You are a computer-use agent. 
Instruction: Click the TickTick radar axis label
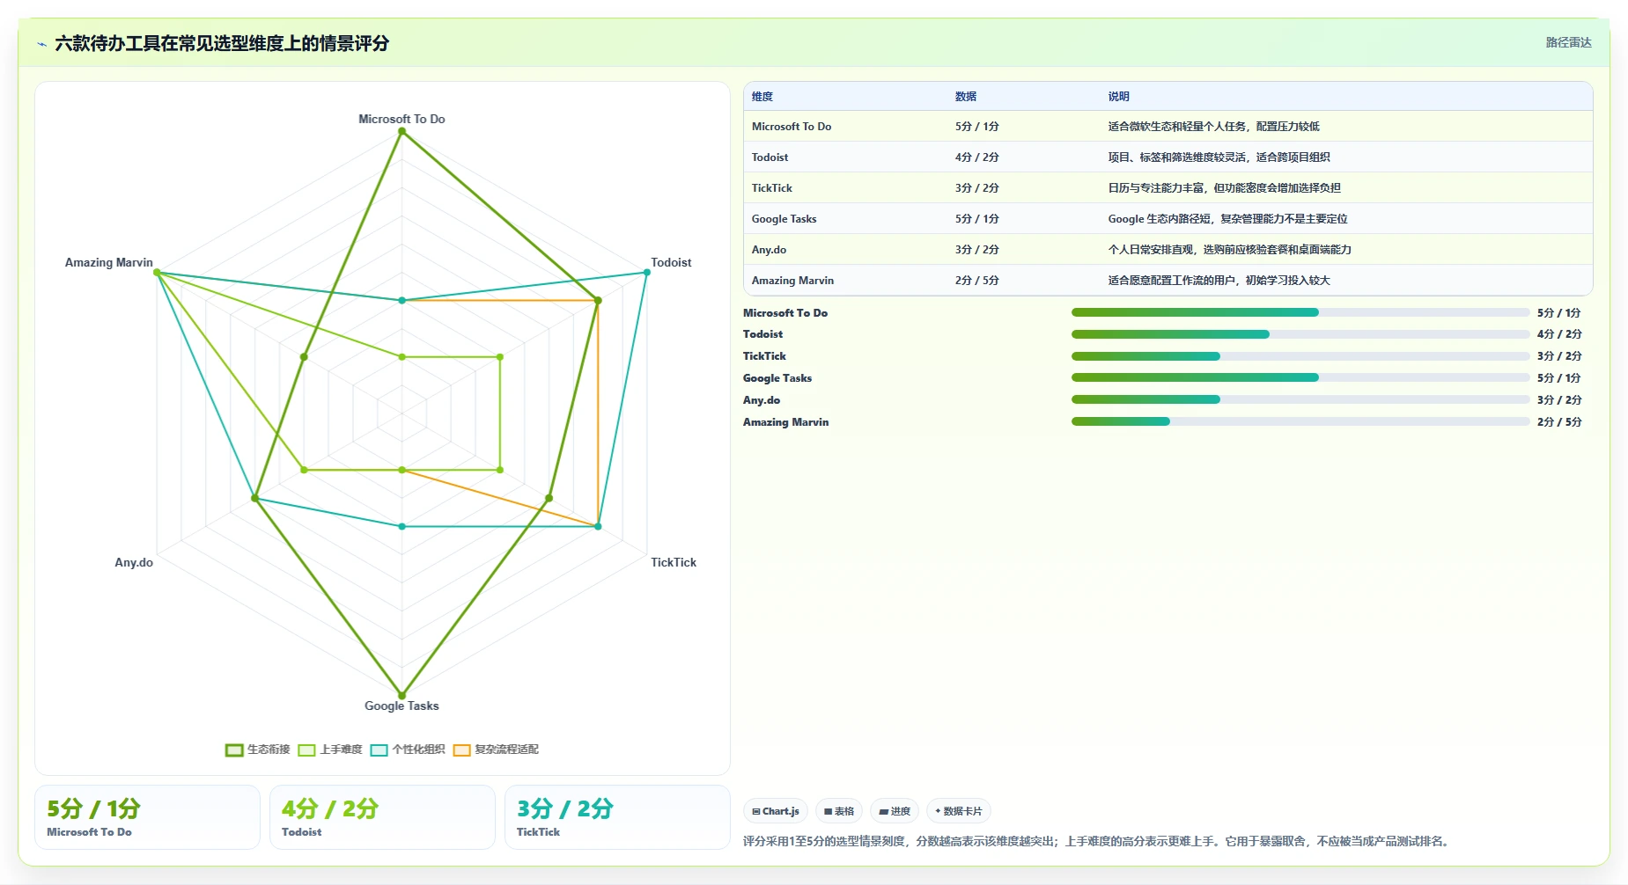(674, 562)
